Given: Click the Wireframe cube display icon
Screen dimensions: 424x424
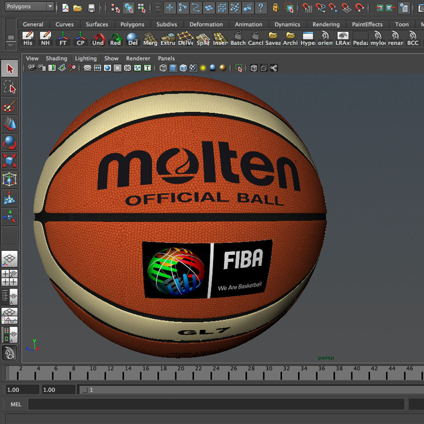Looking at the screenshot, I should (x=163, y=68).
